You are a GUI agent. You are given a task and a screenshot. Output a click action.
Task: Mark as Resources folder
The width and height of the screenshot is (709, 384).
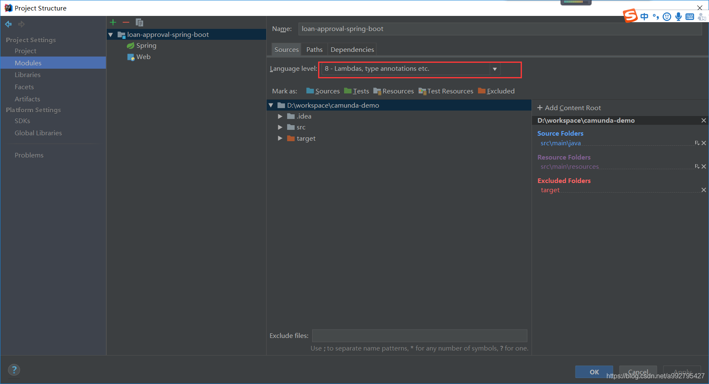coord(393,91)
